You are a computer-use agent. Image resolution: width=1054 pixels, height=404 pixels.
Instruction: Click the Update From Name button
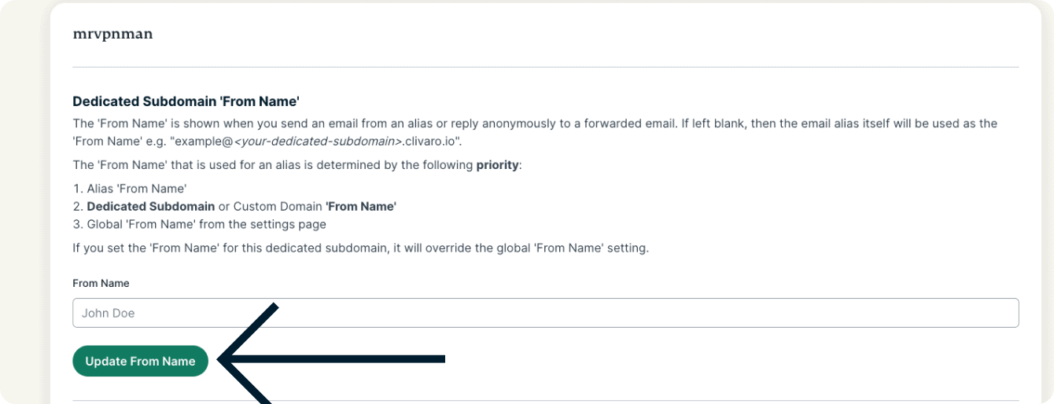pyautogui.click(x=140, y=361)
